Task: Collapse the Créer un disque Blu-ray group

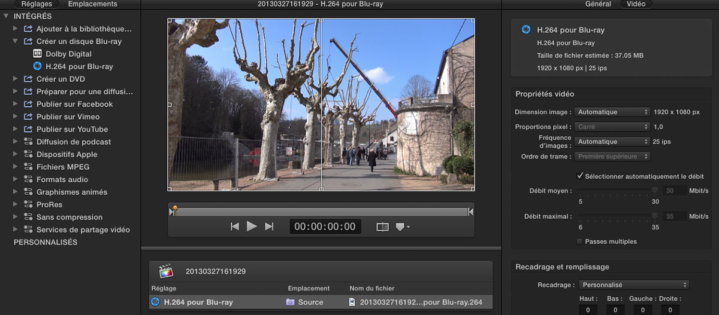Action: [16, 41]
